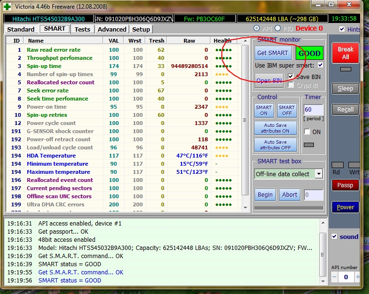Click the Name column header
This screenshot has width=369, height=294.
click(x=63, y=41)
